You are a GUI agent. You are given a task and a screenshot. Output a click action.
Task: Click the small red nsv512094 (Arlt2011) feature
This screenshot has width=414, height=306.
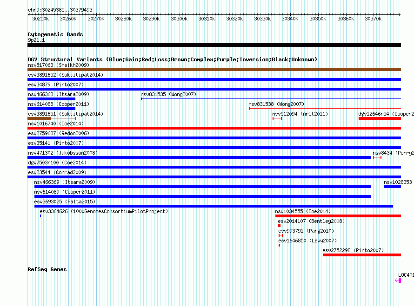[x=277, y=118]
